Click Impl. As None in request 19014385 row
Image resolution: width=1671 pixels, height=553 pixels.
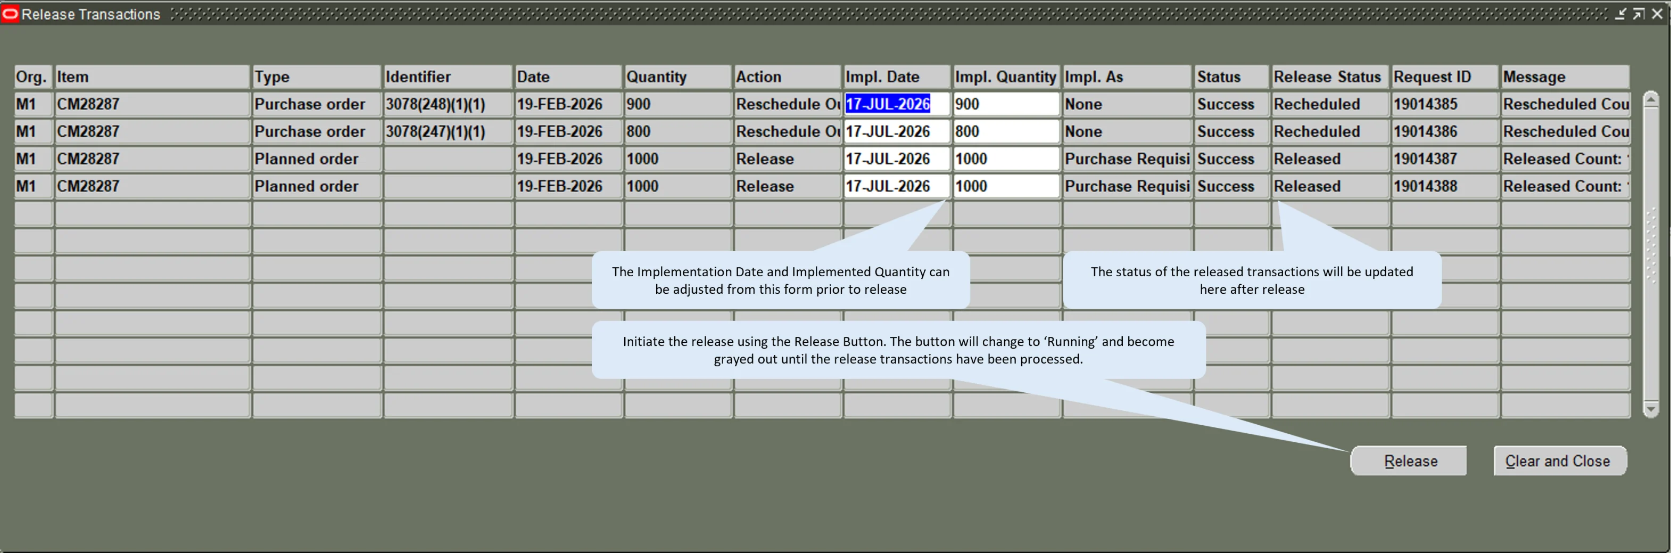coord(1128,104)
